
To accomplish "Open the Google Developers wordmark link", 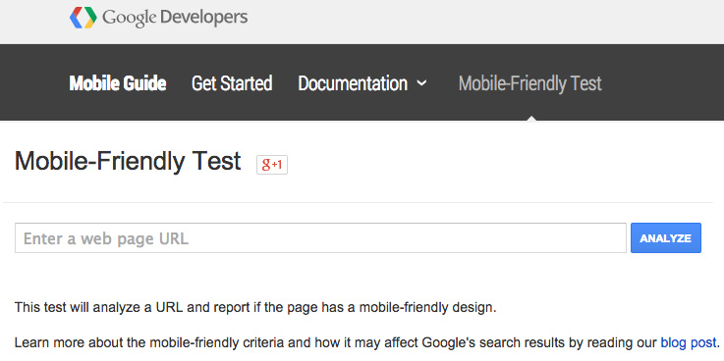I will tap(175, 18).
